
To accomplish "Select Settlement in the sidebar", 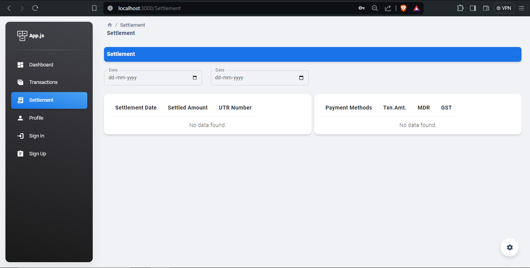I will tap(49, 100).
